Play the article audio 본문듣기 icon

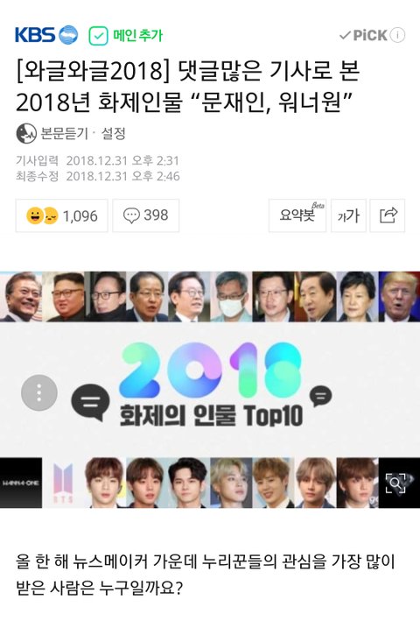26,133
